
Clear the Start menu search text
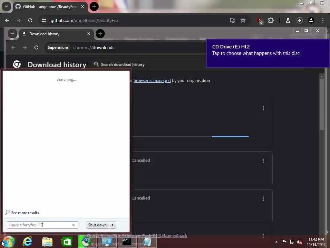click(73, 225)
